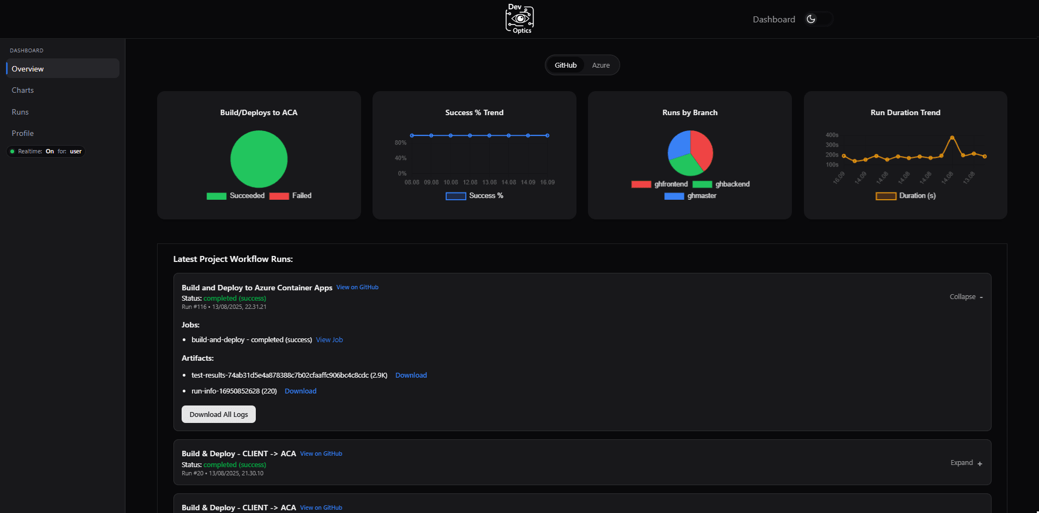Click the Realtime On status indicator

[46, 152]
